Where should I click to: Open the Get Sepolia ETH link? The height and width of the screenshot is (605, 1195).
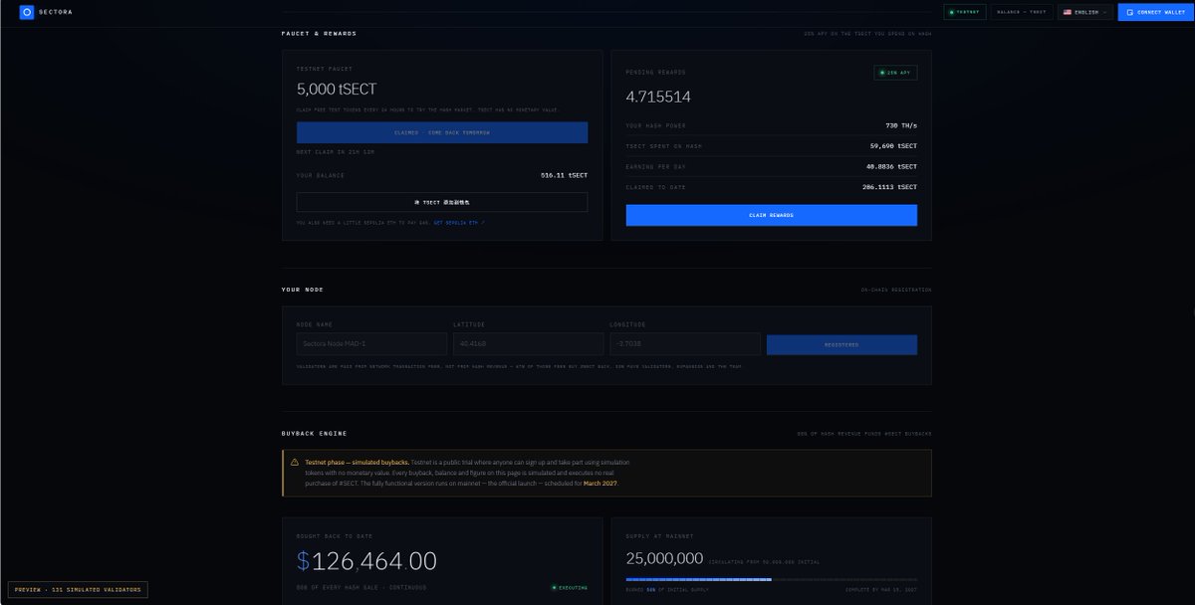point(459,223)
